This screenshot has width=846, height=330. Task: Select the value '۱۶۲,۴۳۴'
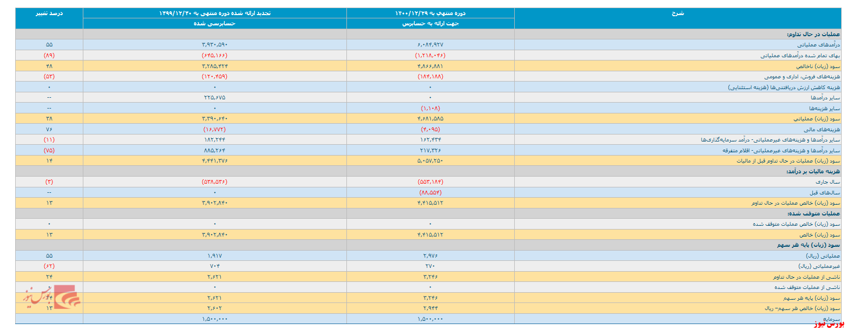click(x=430, y=140)
